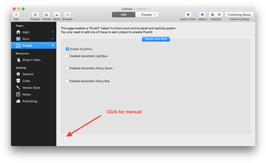Select the Pluskit page label

pyautogui.click(x=27, y=45)
